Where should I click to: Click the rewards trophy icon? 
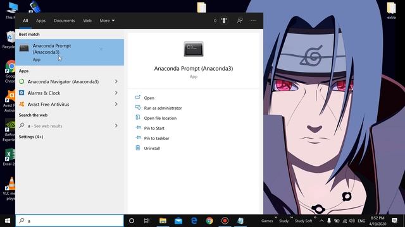[224, 21]
